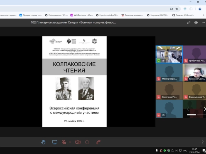Image resolution: width=206 pixels, height=154 pixels.
Task: Show hidden bookmarks chevron
Action: pos(204,15)
